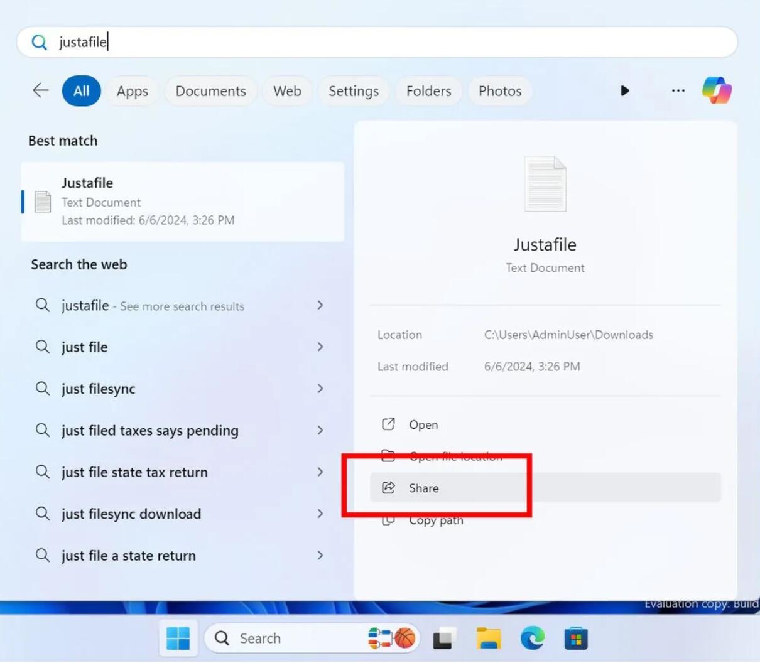The width and height of the screenshot is (760, 663).
Task: Open Copilot from the search window
Action: pos(717,90)
